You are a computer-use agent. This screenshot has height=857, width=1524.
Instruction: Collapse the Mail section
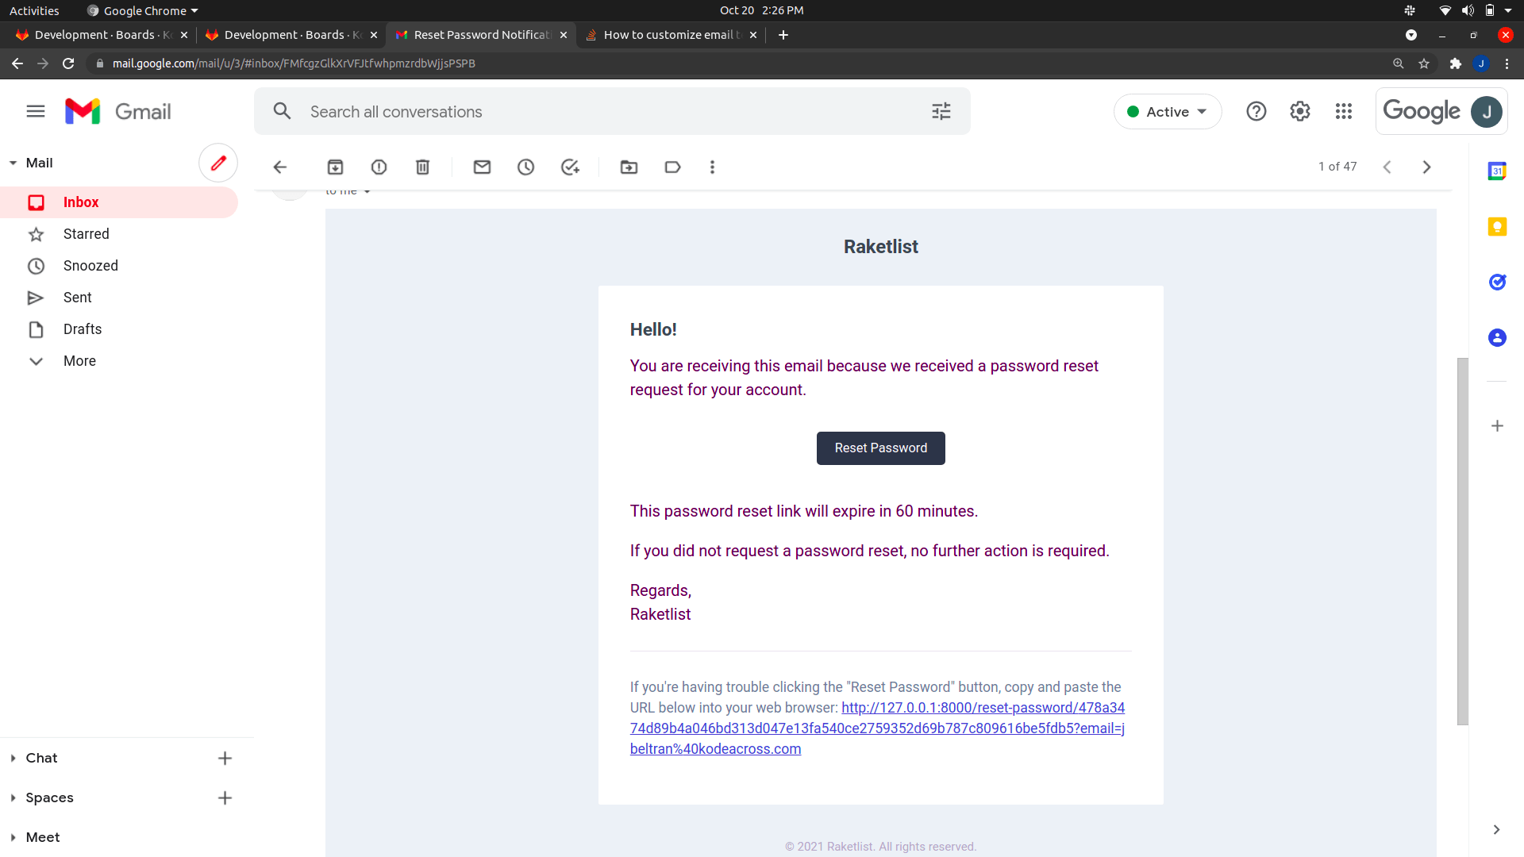pos(13,163)
